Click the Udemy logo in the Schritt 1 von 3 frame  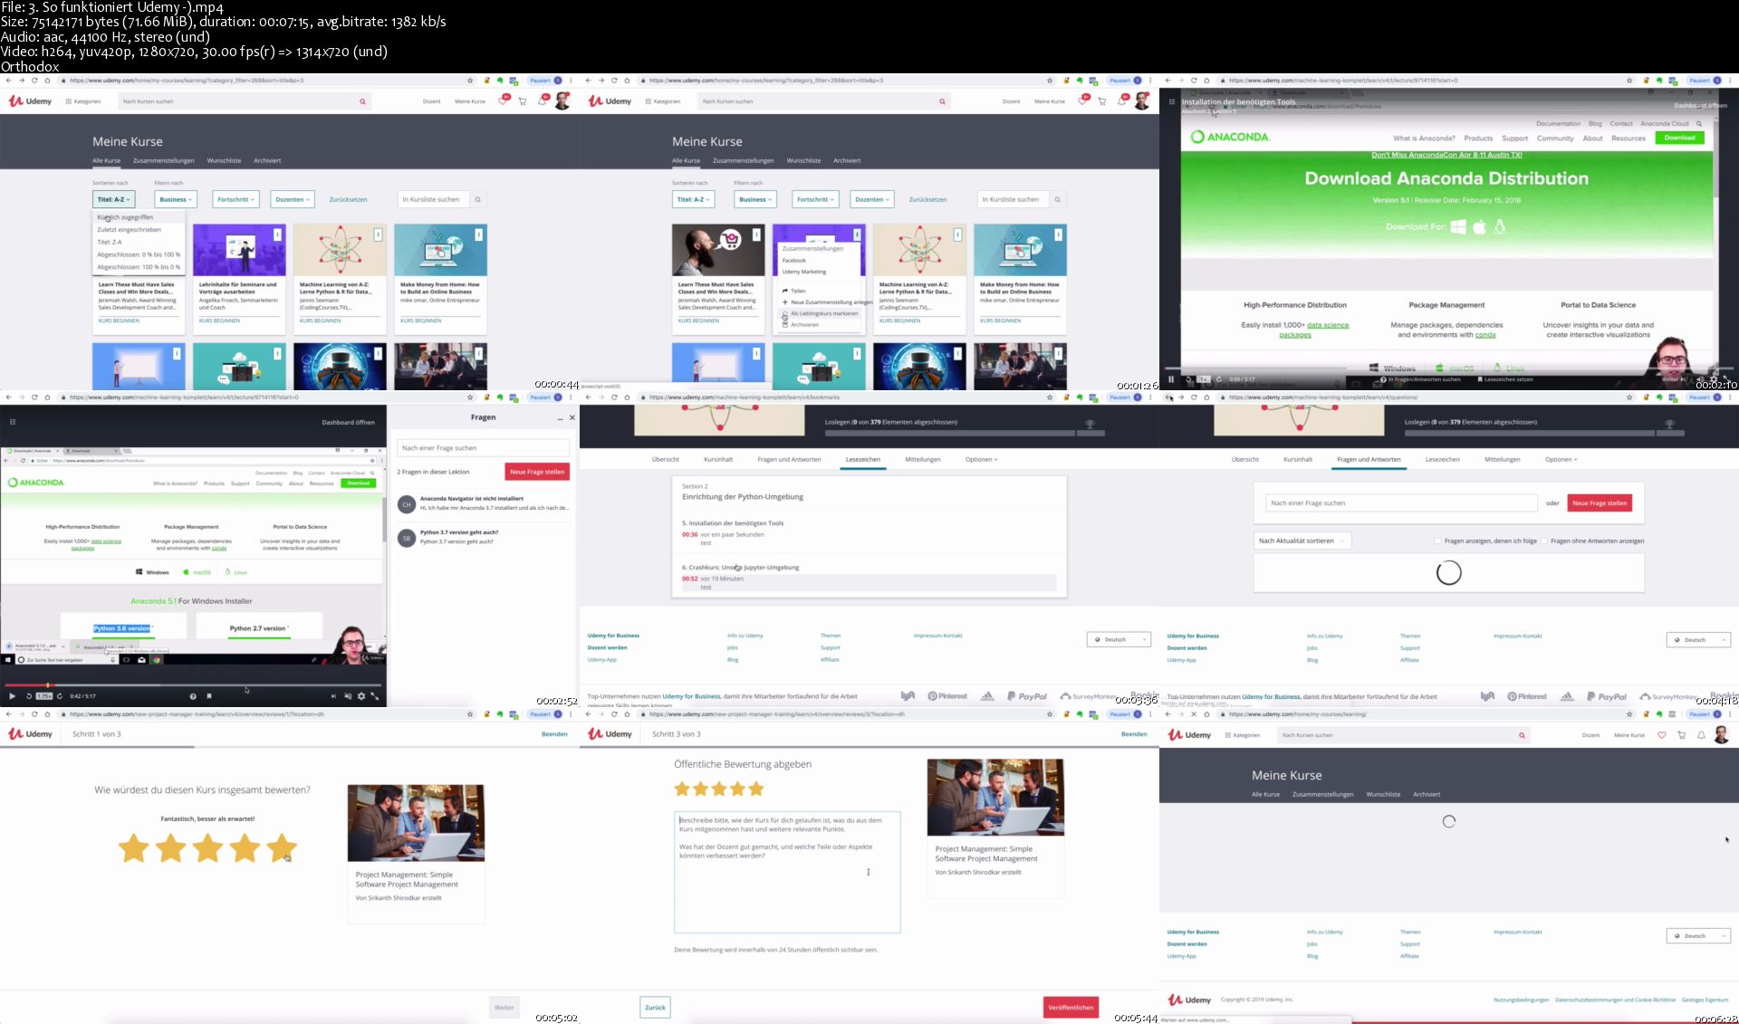(31, 734)
